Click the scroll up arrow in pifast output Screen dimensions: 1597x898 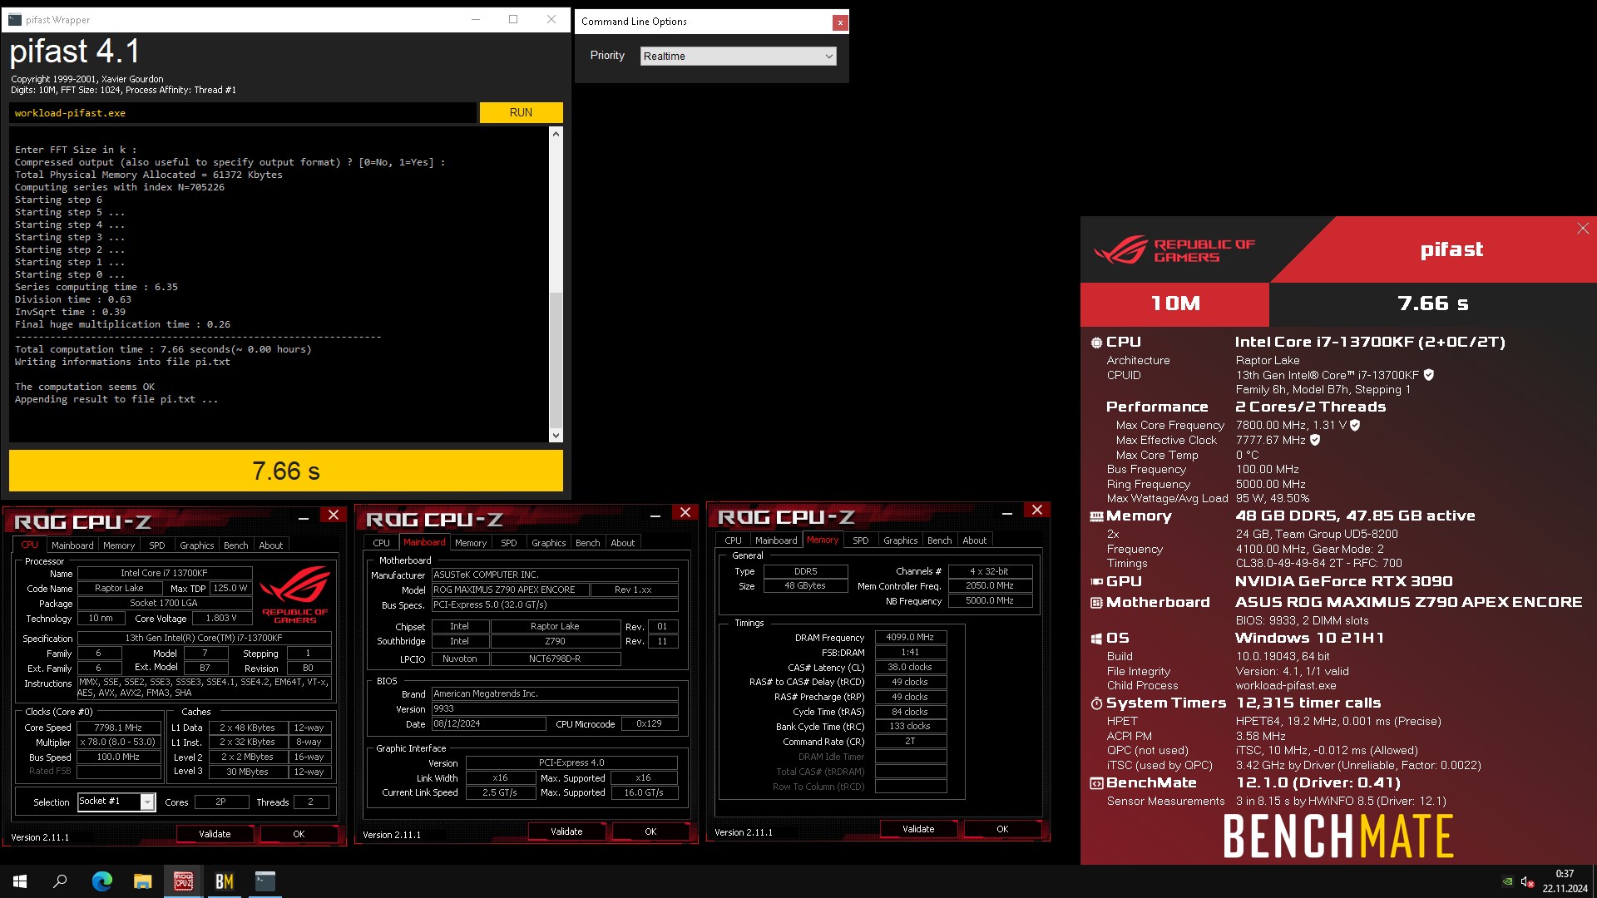pyautogui.click(x=556, y=134)
